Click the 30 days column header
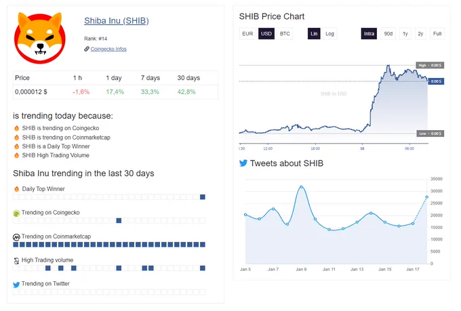This screenshot has height=311, width=461. coord(188,78)
